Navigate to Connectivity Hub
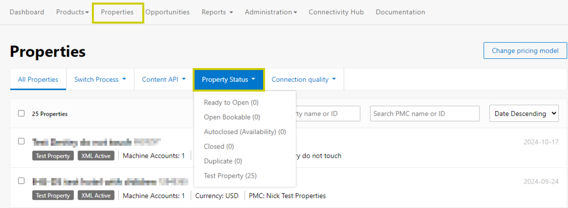This screenshot has width=568, height=208. pyautogui.click(x=336, y=12)
